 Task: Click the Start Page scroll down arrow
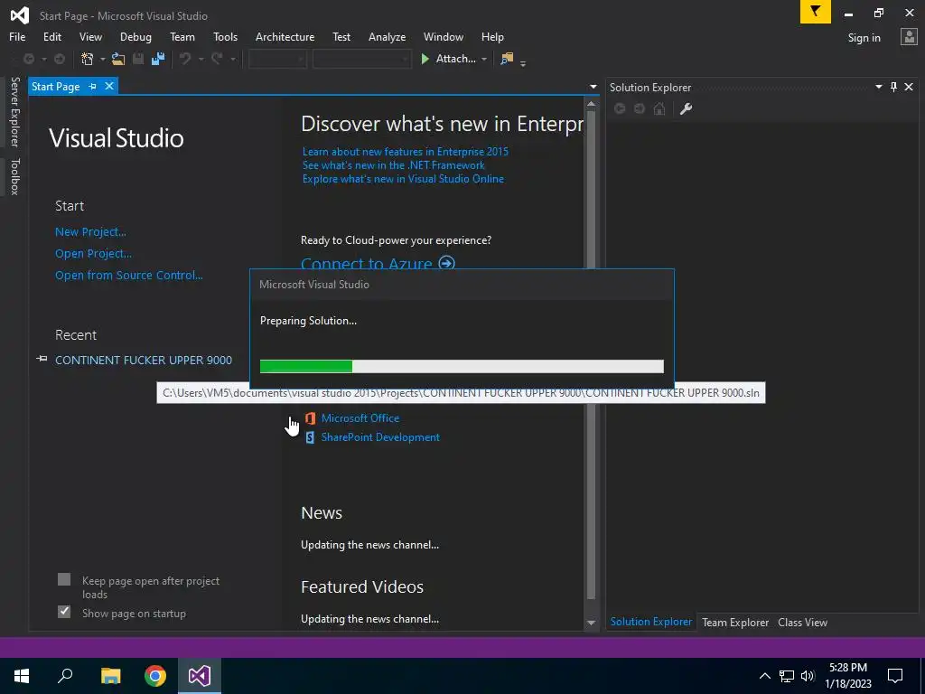[591, 623]
